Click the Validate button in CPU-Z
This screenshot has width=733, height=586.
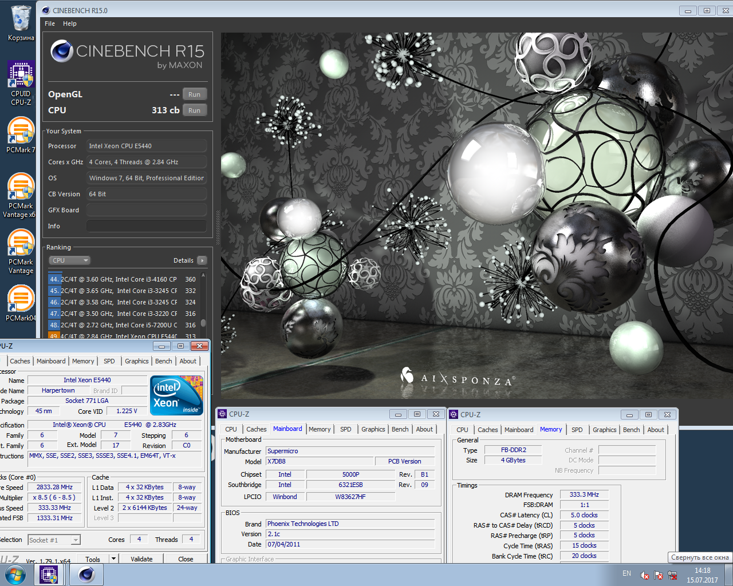pyautogui.click(x=141, y=559)
